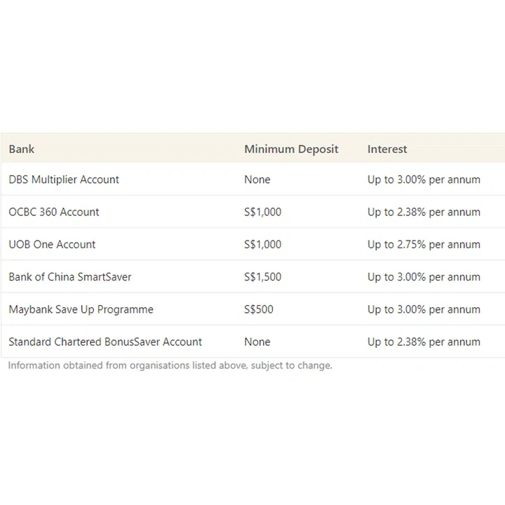
Task: Click the 2.75% per annum interest cell
Action: [424, 245]
